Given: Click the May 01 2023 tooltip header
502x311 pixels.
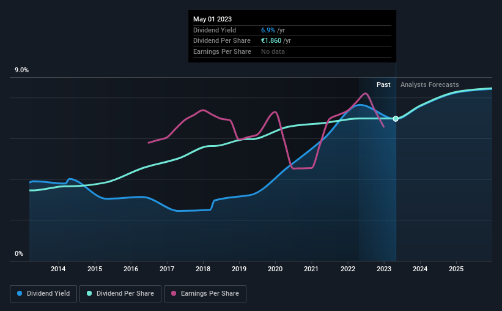Looking at the screenshot, I should coord(213,19).
